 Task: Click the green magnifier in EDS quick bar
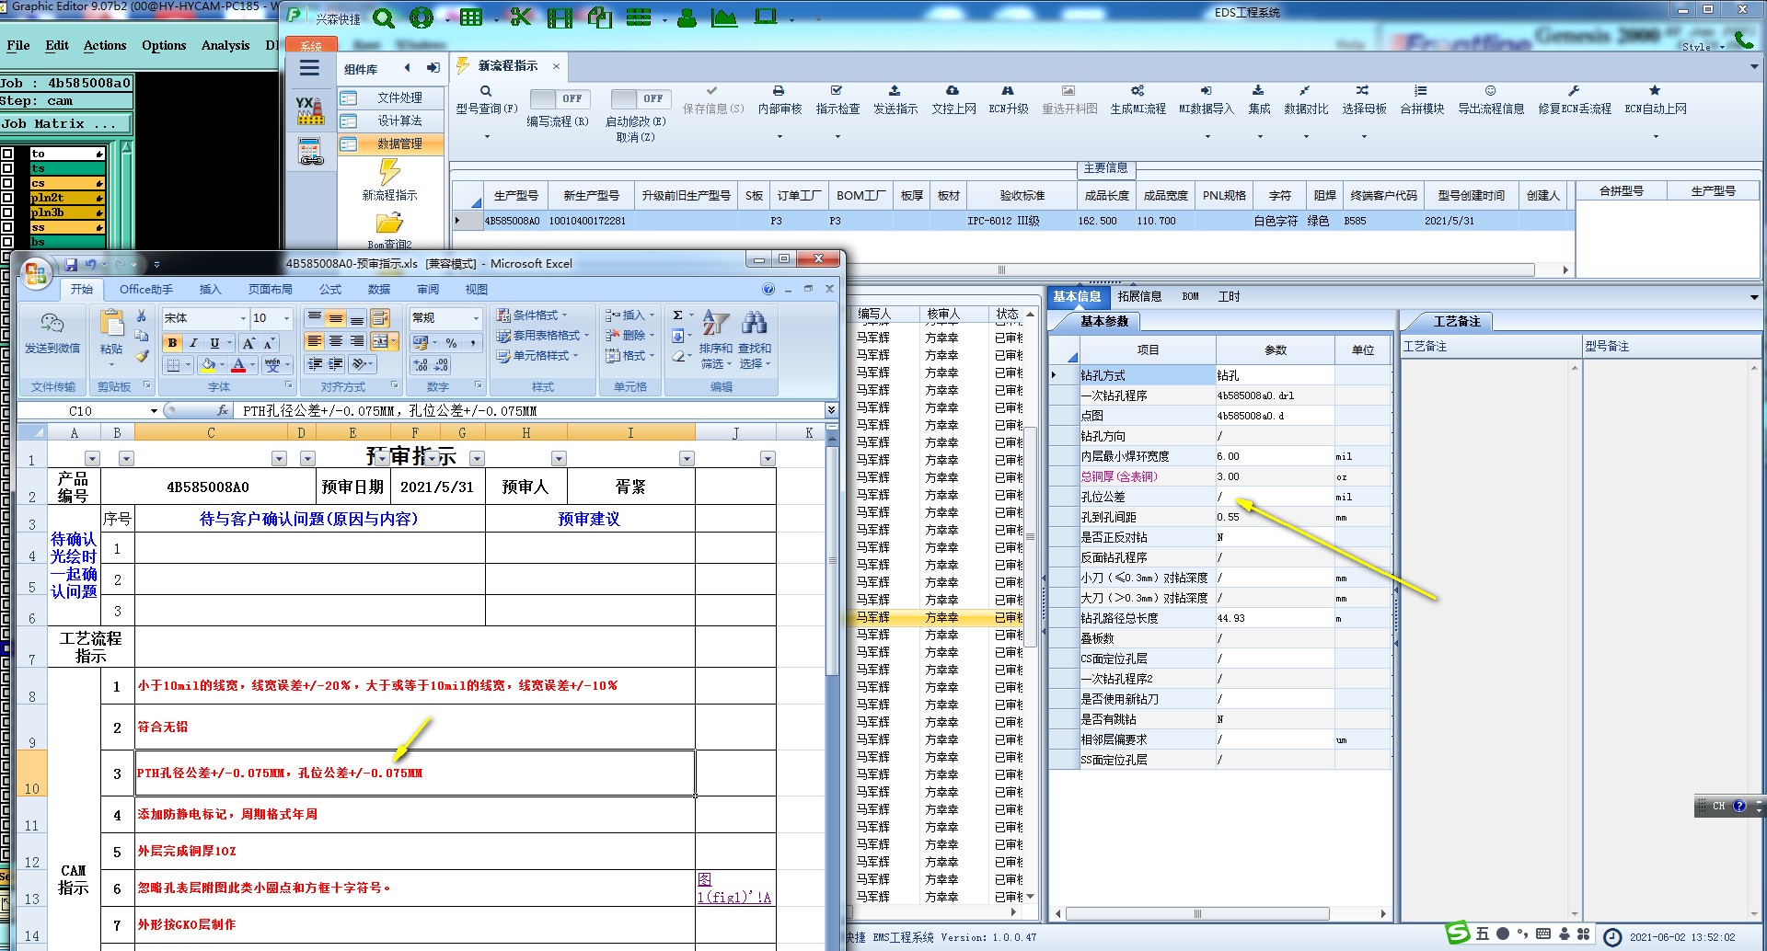pos(384,17)
